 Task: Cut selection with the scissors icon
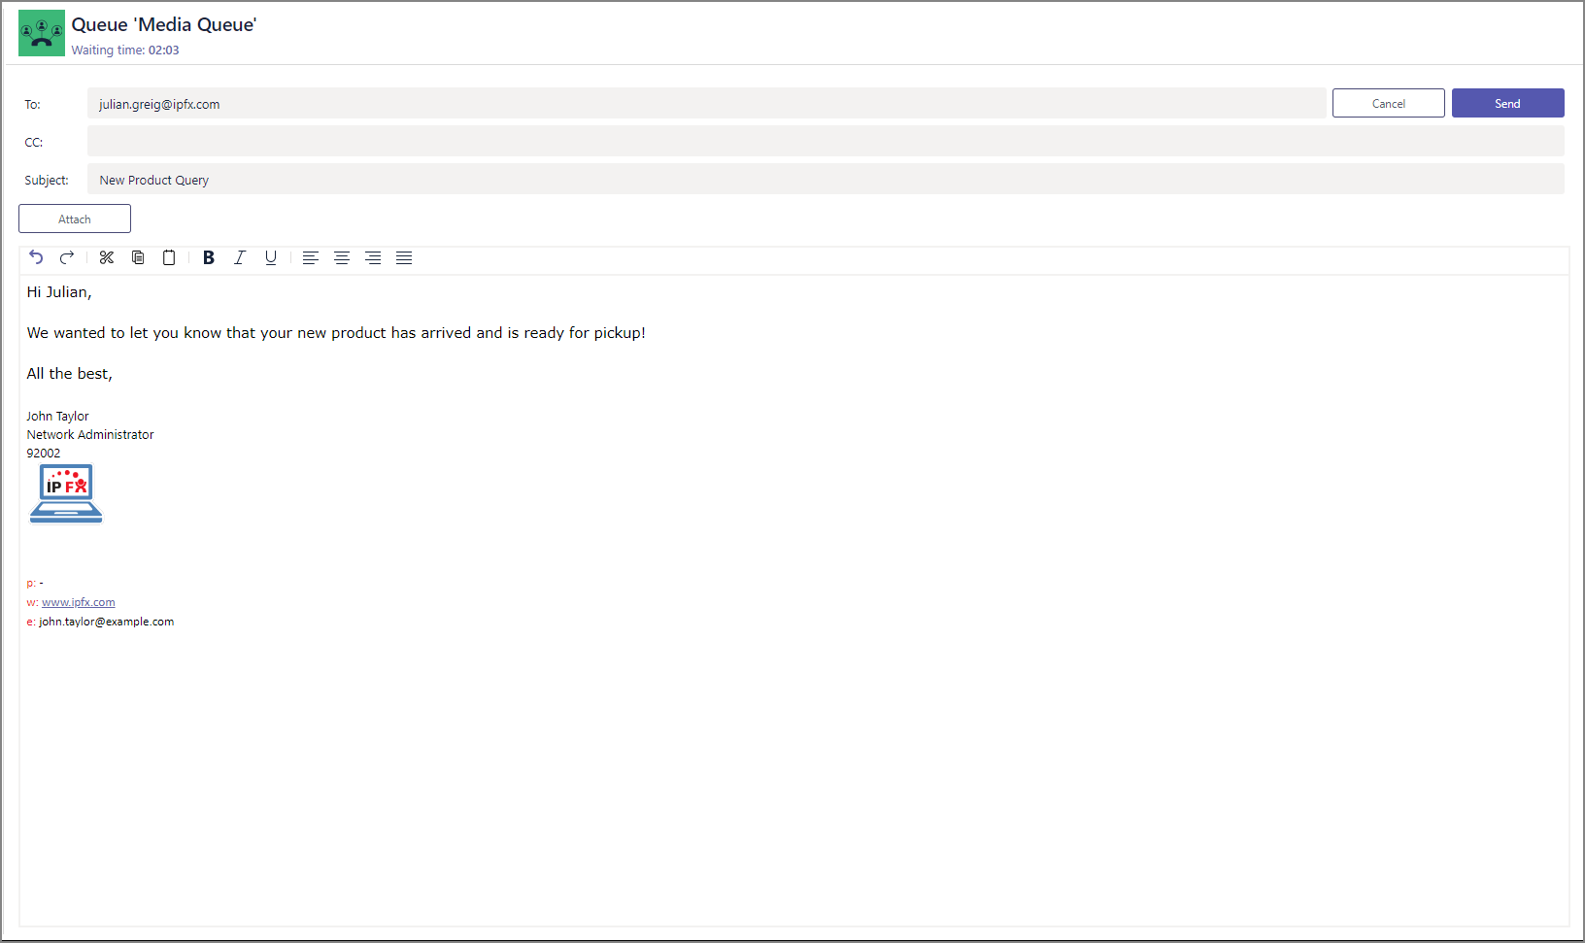(x=107, y=257)
